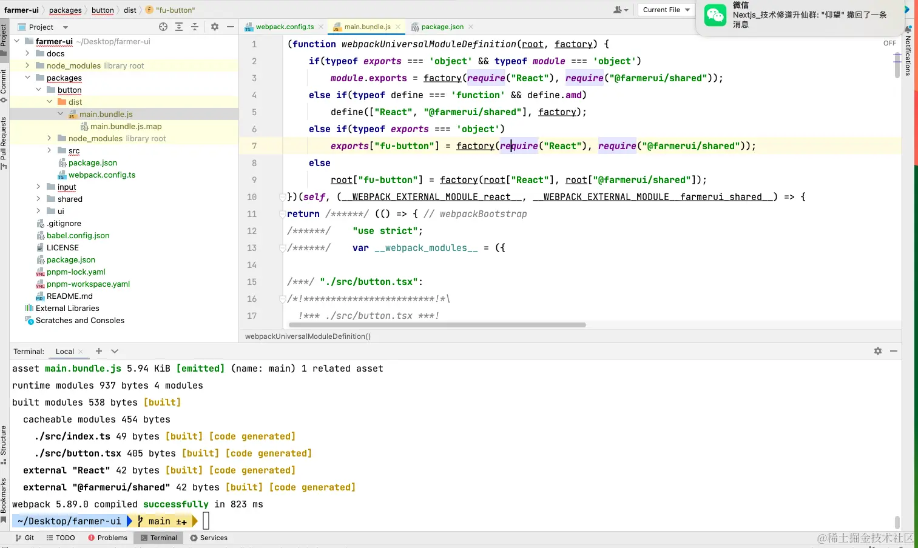Toggle fold marker at line 10
918x548 pixels.
pyautogui.click(x=282, y=197)
